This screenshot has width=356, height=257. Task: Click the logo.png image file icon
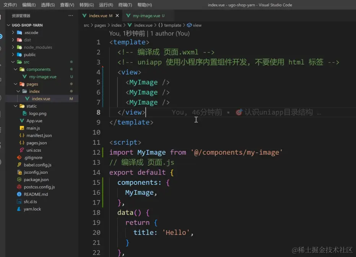(24, 113)
